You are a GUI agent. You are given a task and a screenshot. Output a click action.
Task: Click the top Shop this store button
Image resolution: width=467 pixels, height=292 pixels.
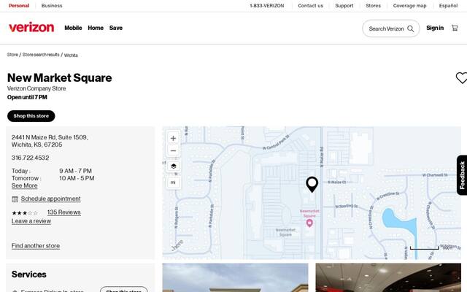(31, 116)
